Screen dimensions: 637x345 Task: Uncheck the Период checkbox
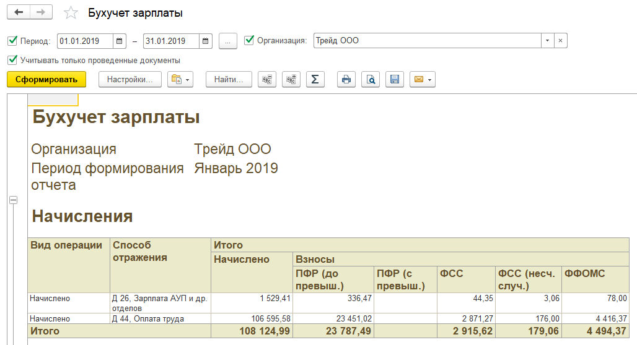tap(12, 41)
